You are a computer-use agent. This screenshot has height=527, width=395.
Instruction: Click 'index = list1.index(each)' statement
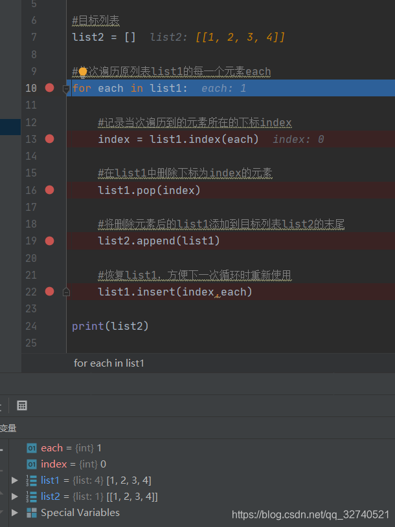[x=178, y=139]
